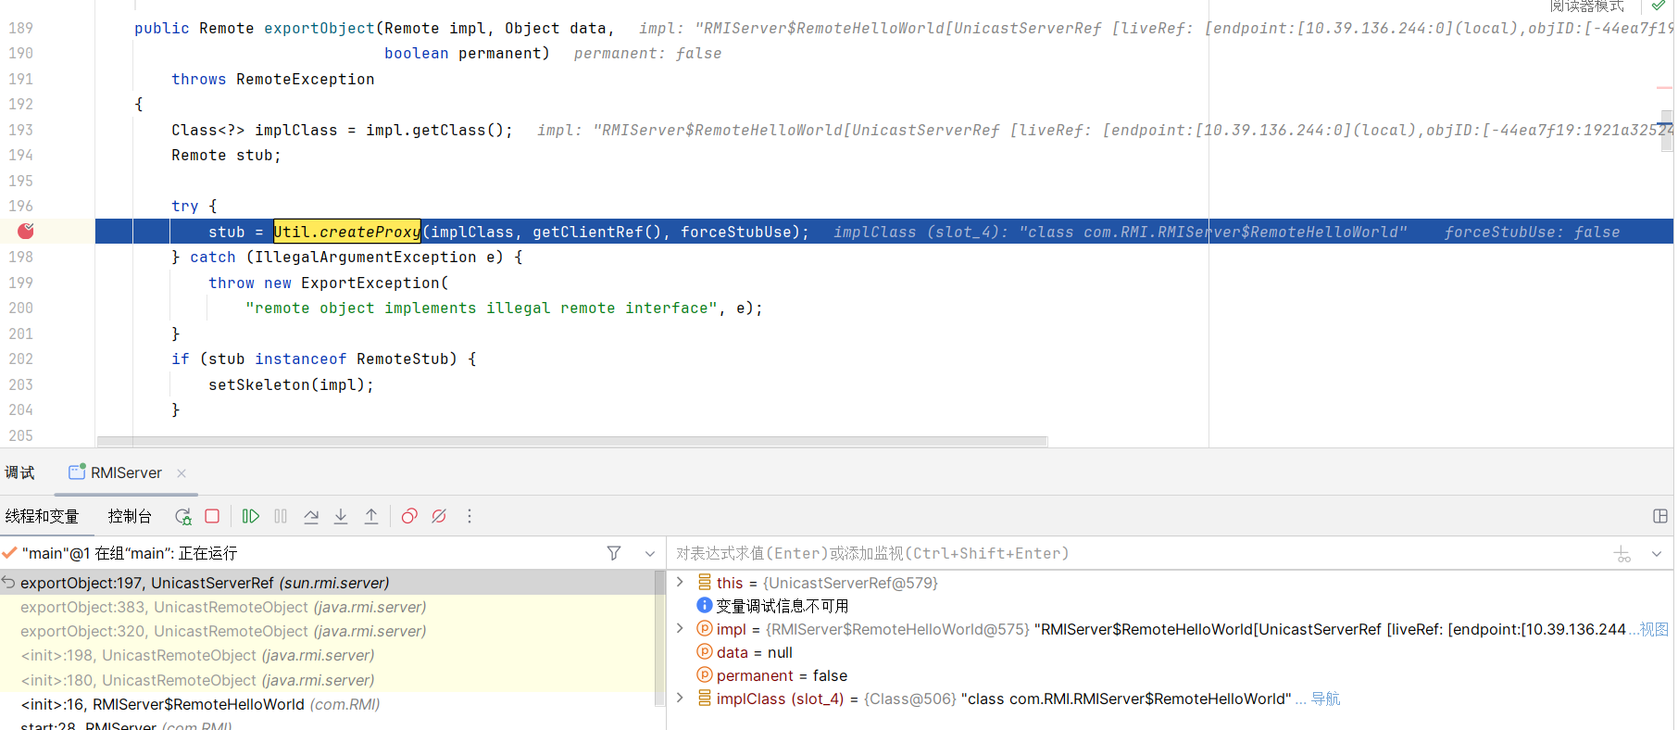Switch to 控制台 console tab
This screenshot has height=730, width=1678.
tap(130, 516)
